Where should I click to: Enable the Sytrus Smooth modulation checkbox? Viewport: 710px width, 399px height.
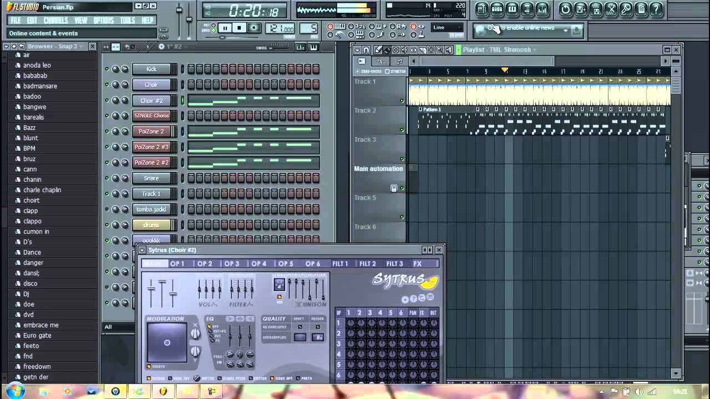(x=149, y=366)
